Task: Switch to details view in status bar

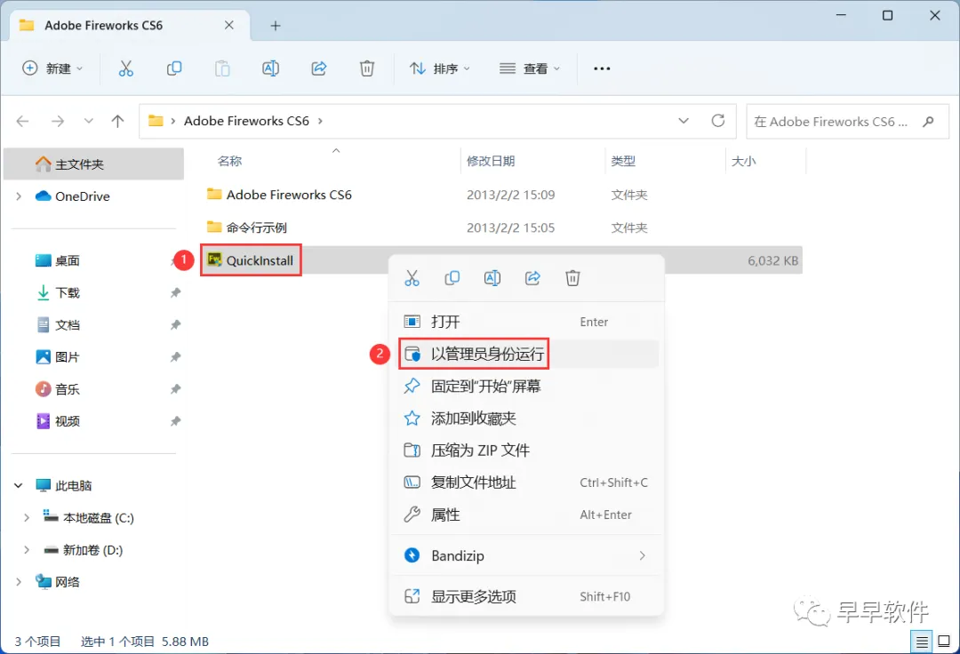Action: coord(922,642)
